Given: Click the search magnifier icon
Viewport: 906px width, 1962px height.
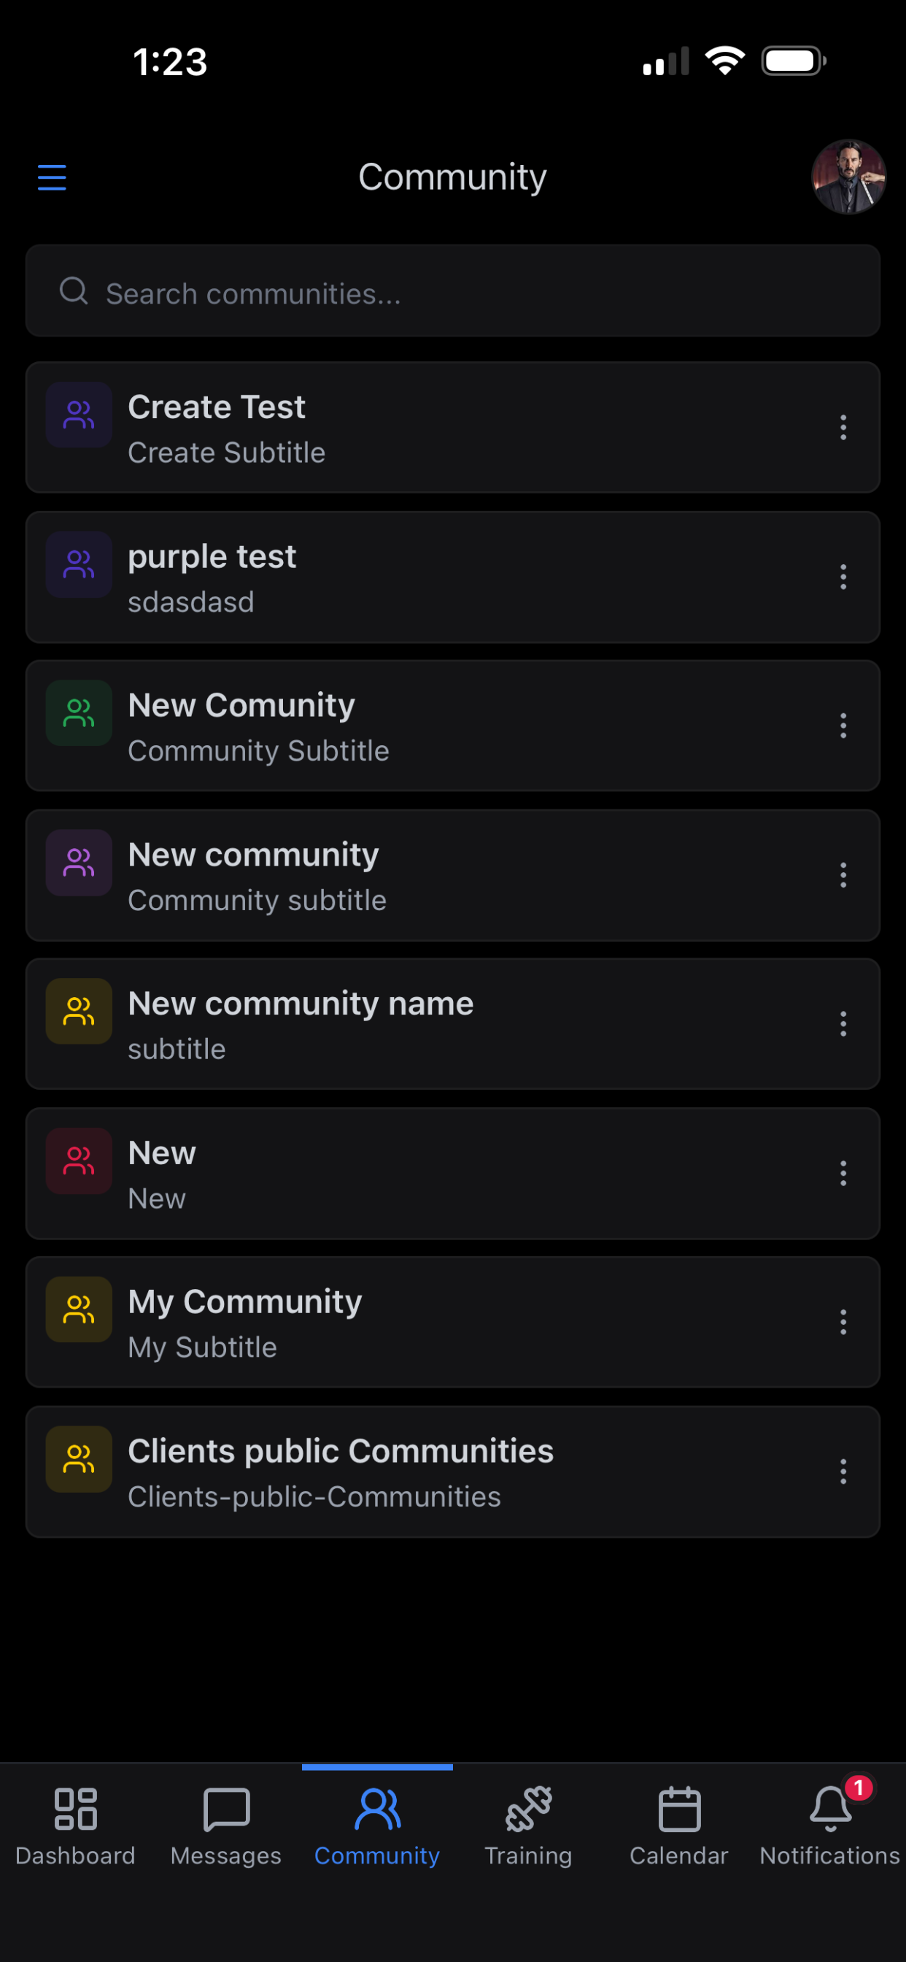Looking at the screenshot, I should 74,291.
